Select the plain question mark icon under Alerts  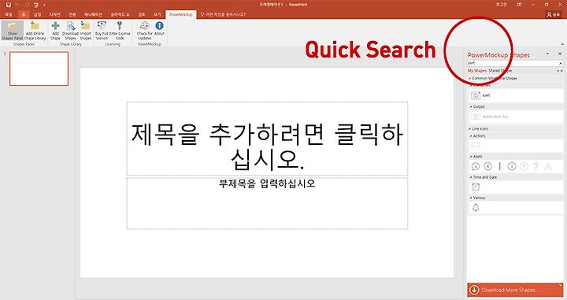[536, 166]
